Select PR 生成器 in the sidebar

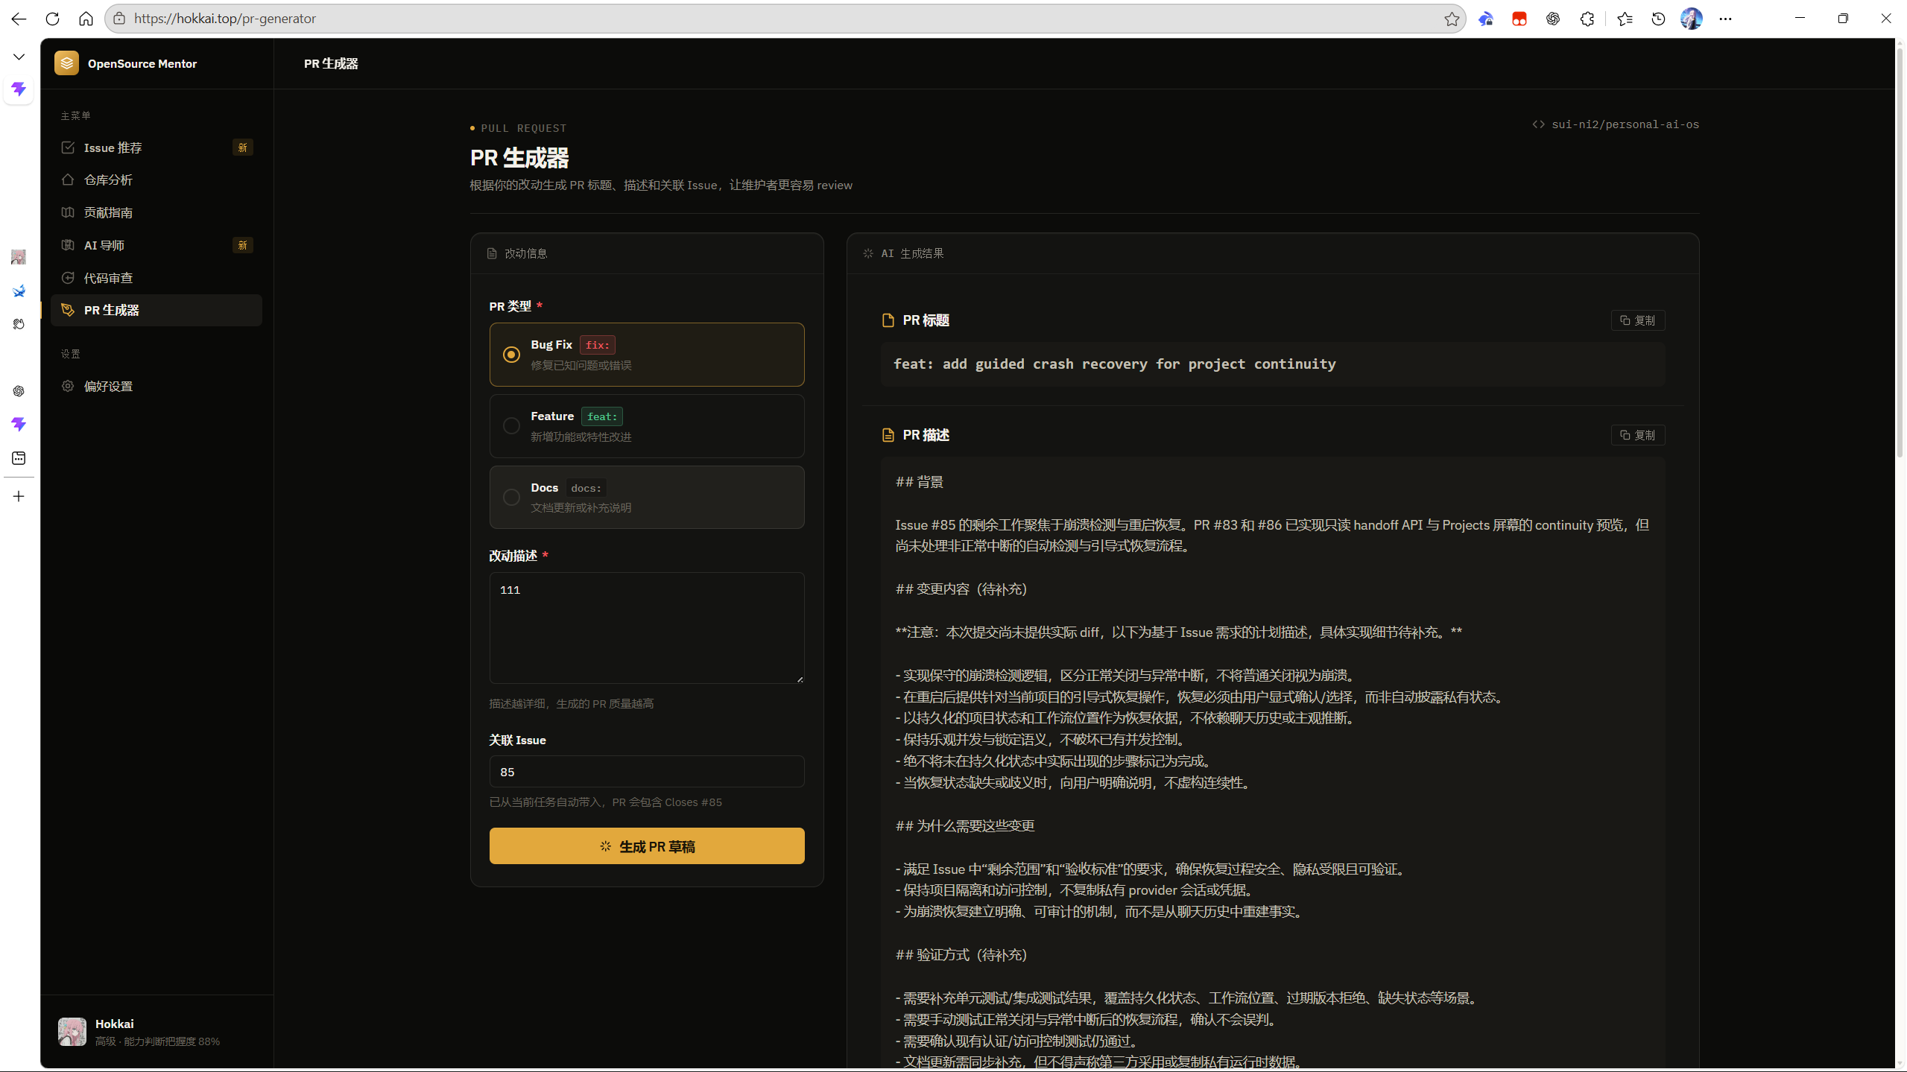tap(156, 310)
